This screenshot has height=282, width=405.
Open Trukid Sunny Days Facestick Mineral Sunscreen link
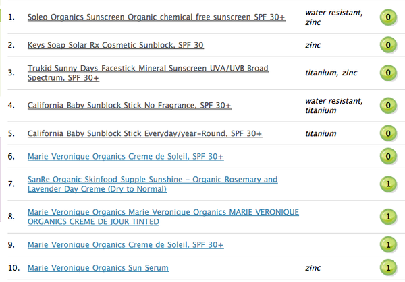pos(148,73)
